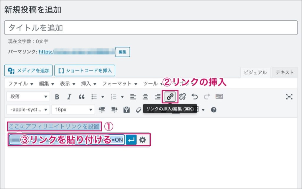Insert a numbered list

click(114, 97)
